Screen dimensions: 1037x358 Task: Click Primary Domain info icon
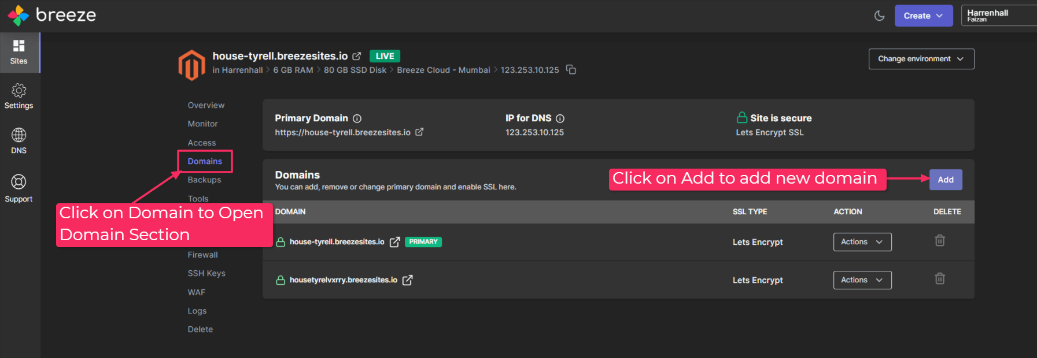pos(357,118)
